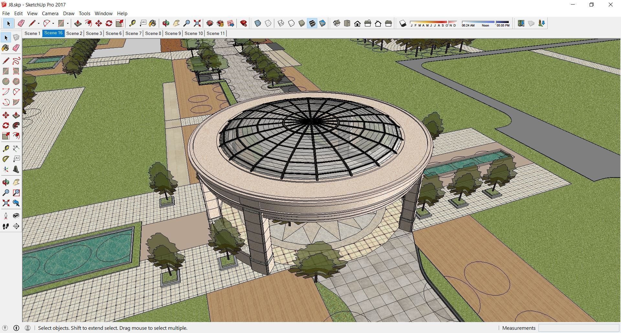This screenshot has height=333, width=621.
Task: Select the Walk footprints tool
Action: click(x=6, y=226)
